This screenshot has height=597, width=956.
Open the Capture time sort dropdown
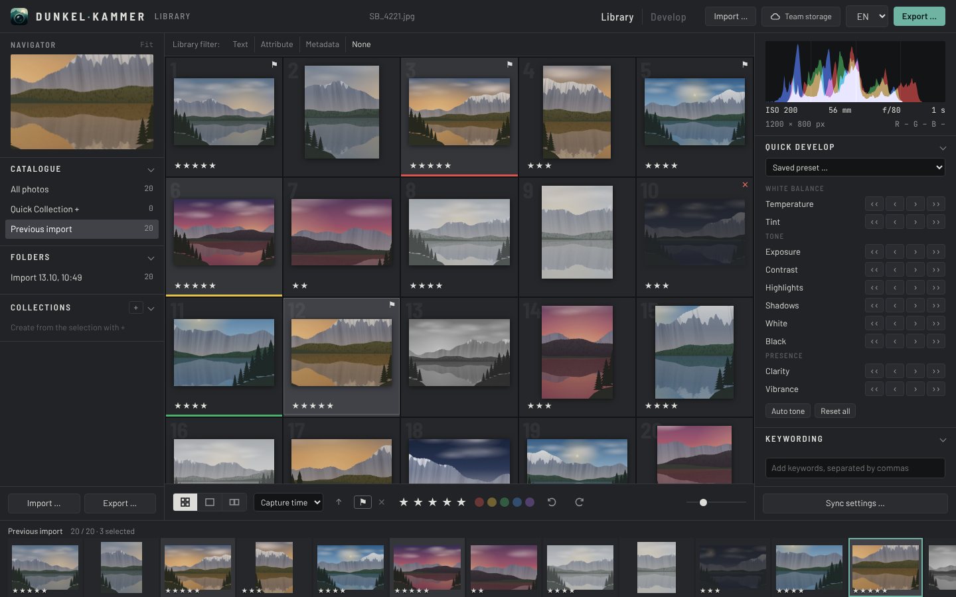point(289,502)
